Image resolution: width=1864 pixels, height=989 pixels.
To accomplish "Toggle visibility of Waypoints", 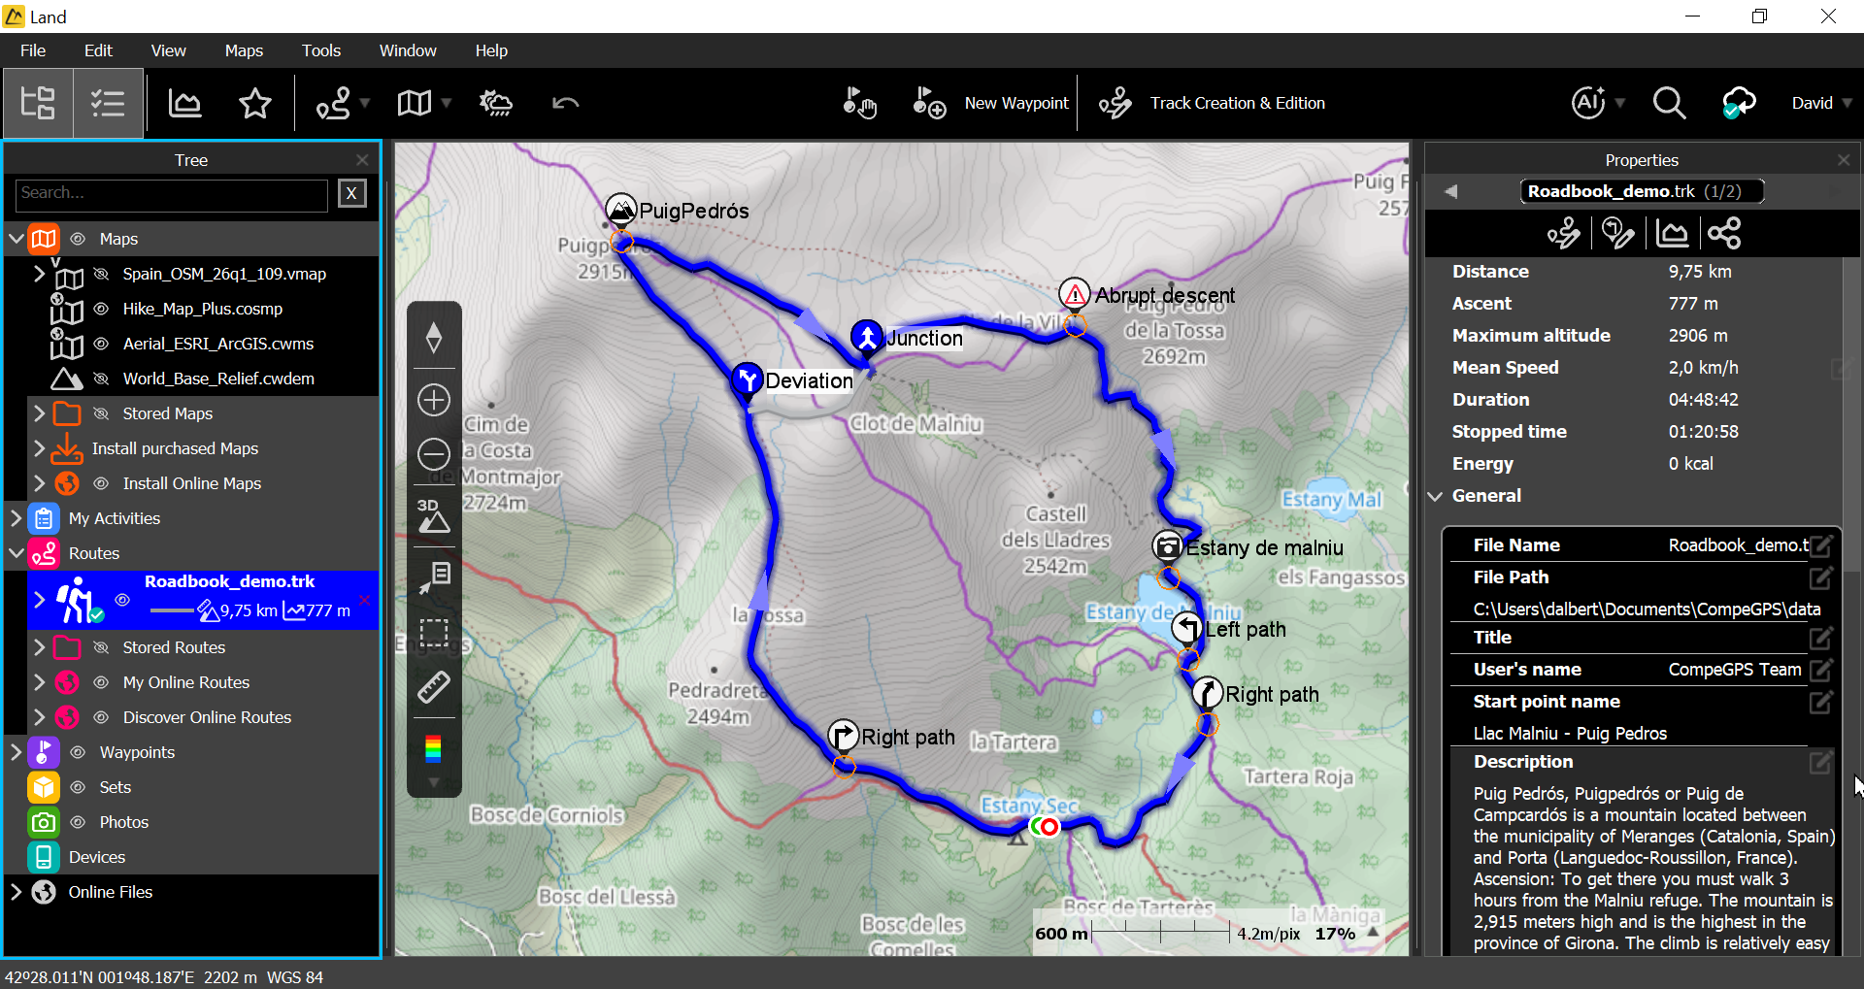I will (x=79, y=752).
